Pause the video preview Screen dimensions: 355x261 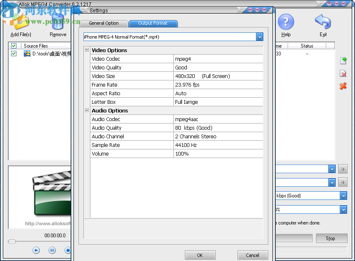(x=52, y=250)
